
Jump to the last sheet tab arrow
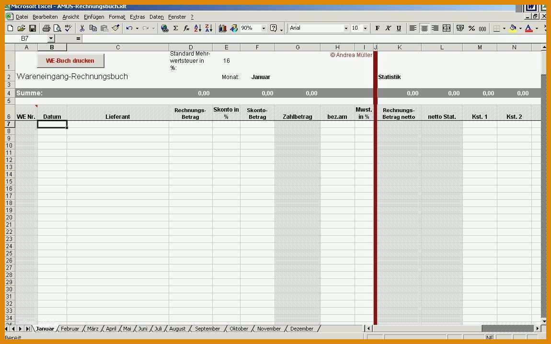27,329
